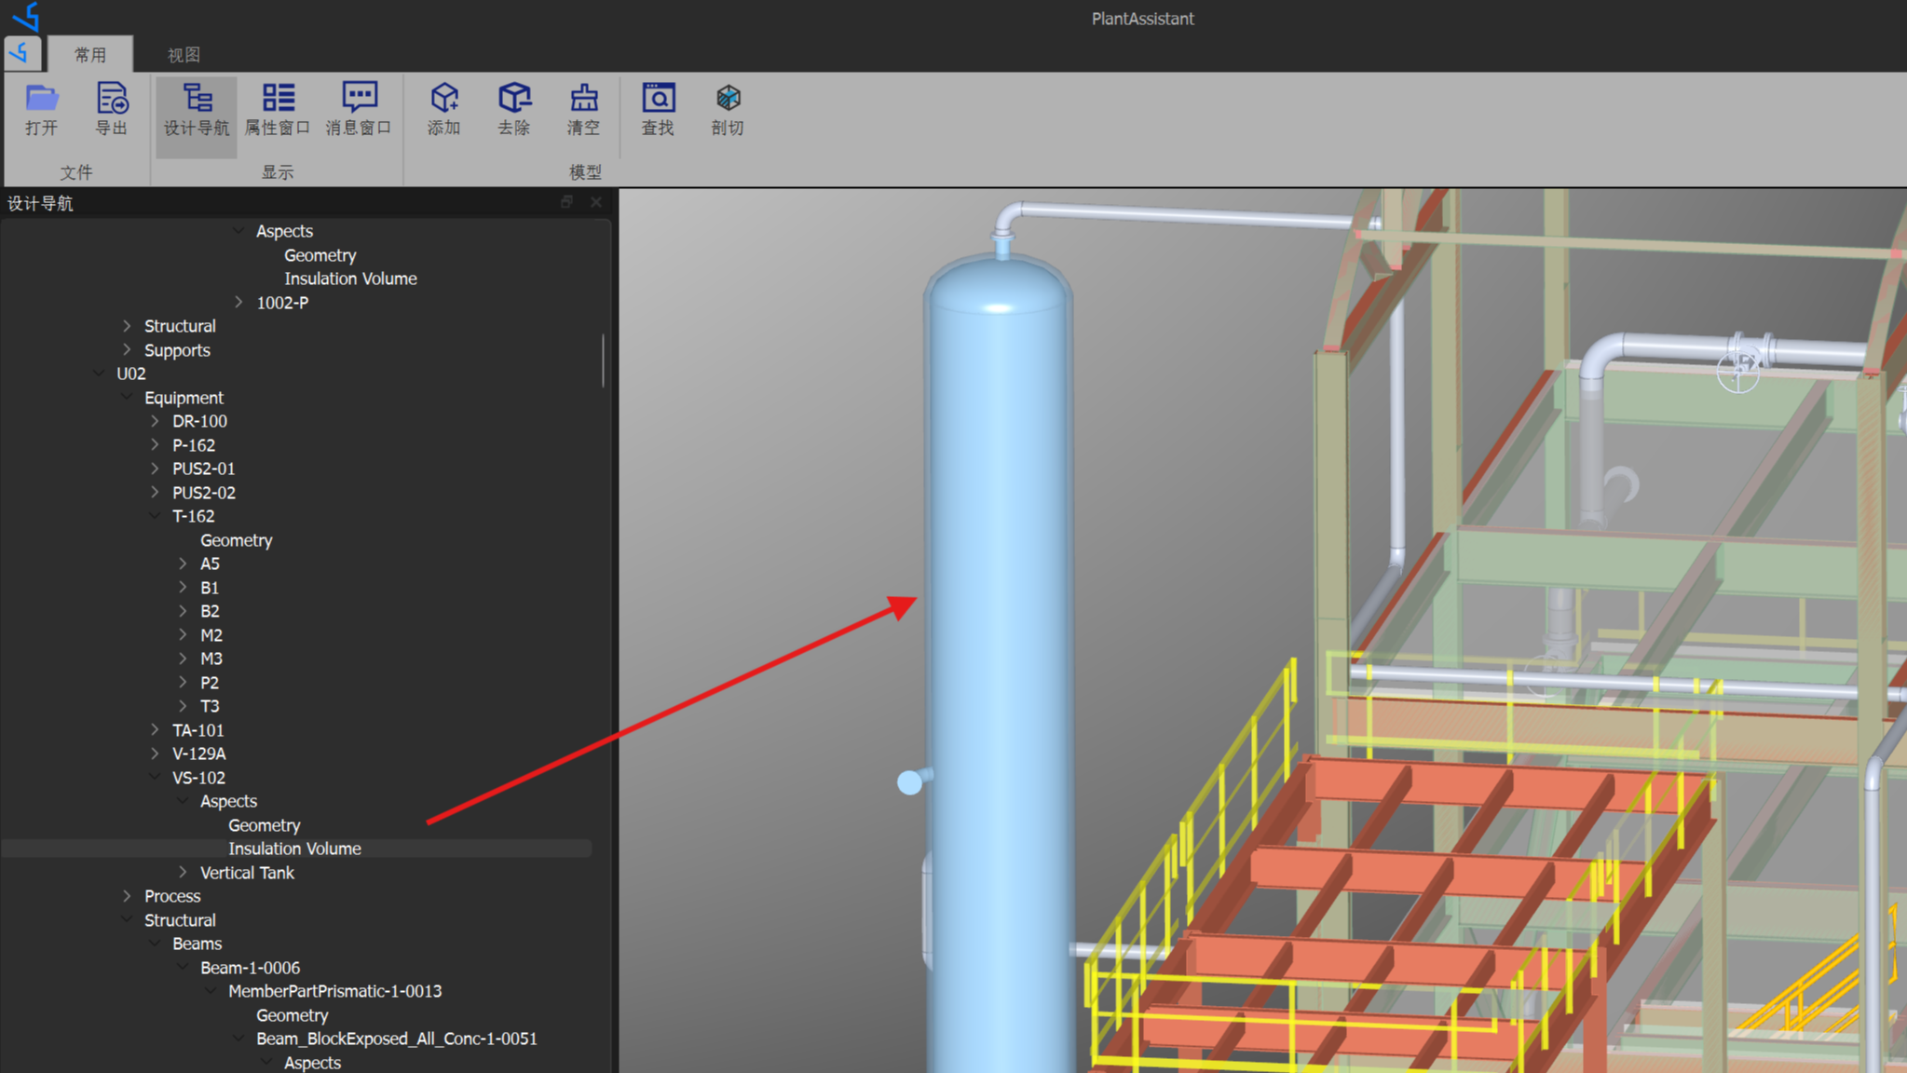This screenshot has height=1073, width=1907.
Task: Select the Beam-1-0006 tree item
Action: pos(250,968)
